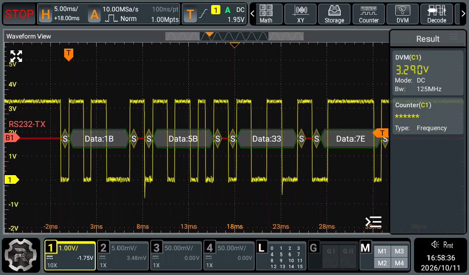This screenshot has width=469, height=275.
Task: Toggle channel 1 settings
Action: 70,256
